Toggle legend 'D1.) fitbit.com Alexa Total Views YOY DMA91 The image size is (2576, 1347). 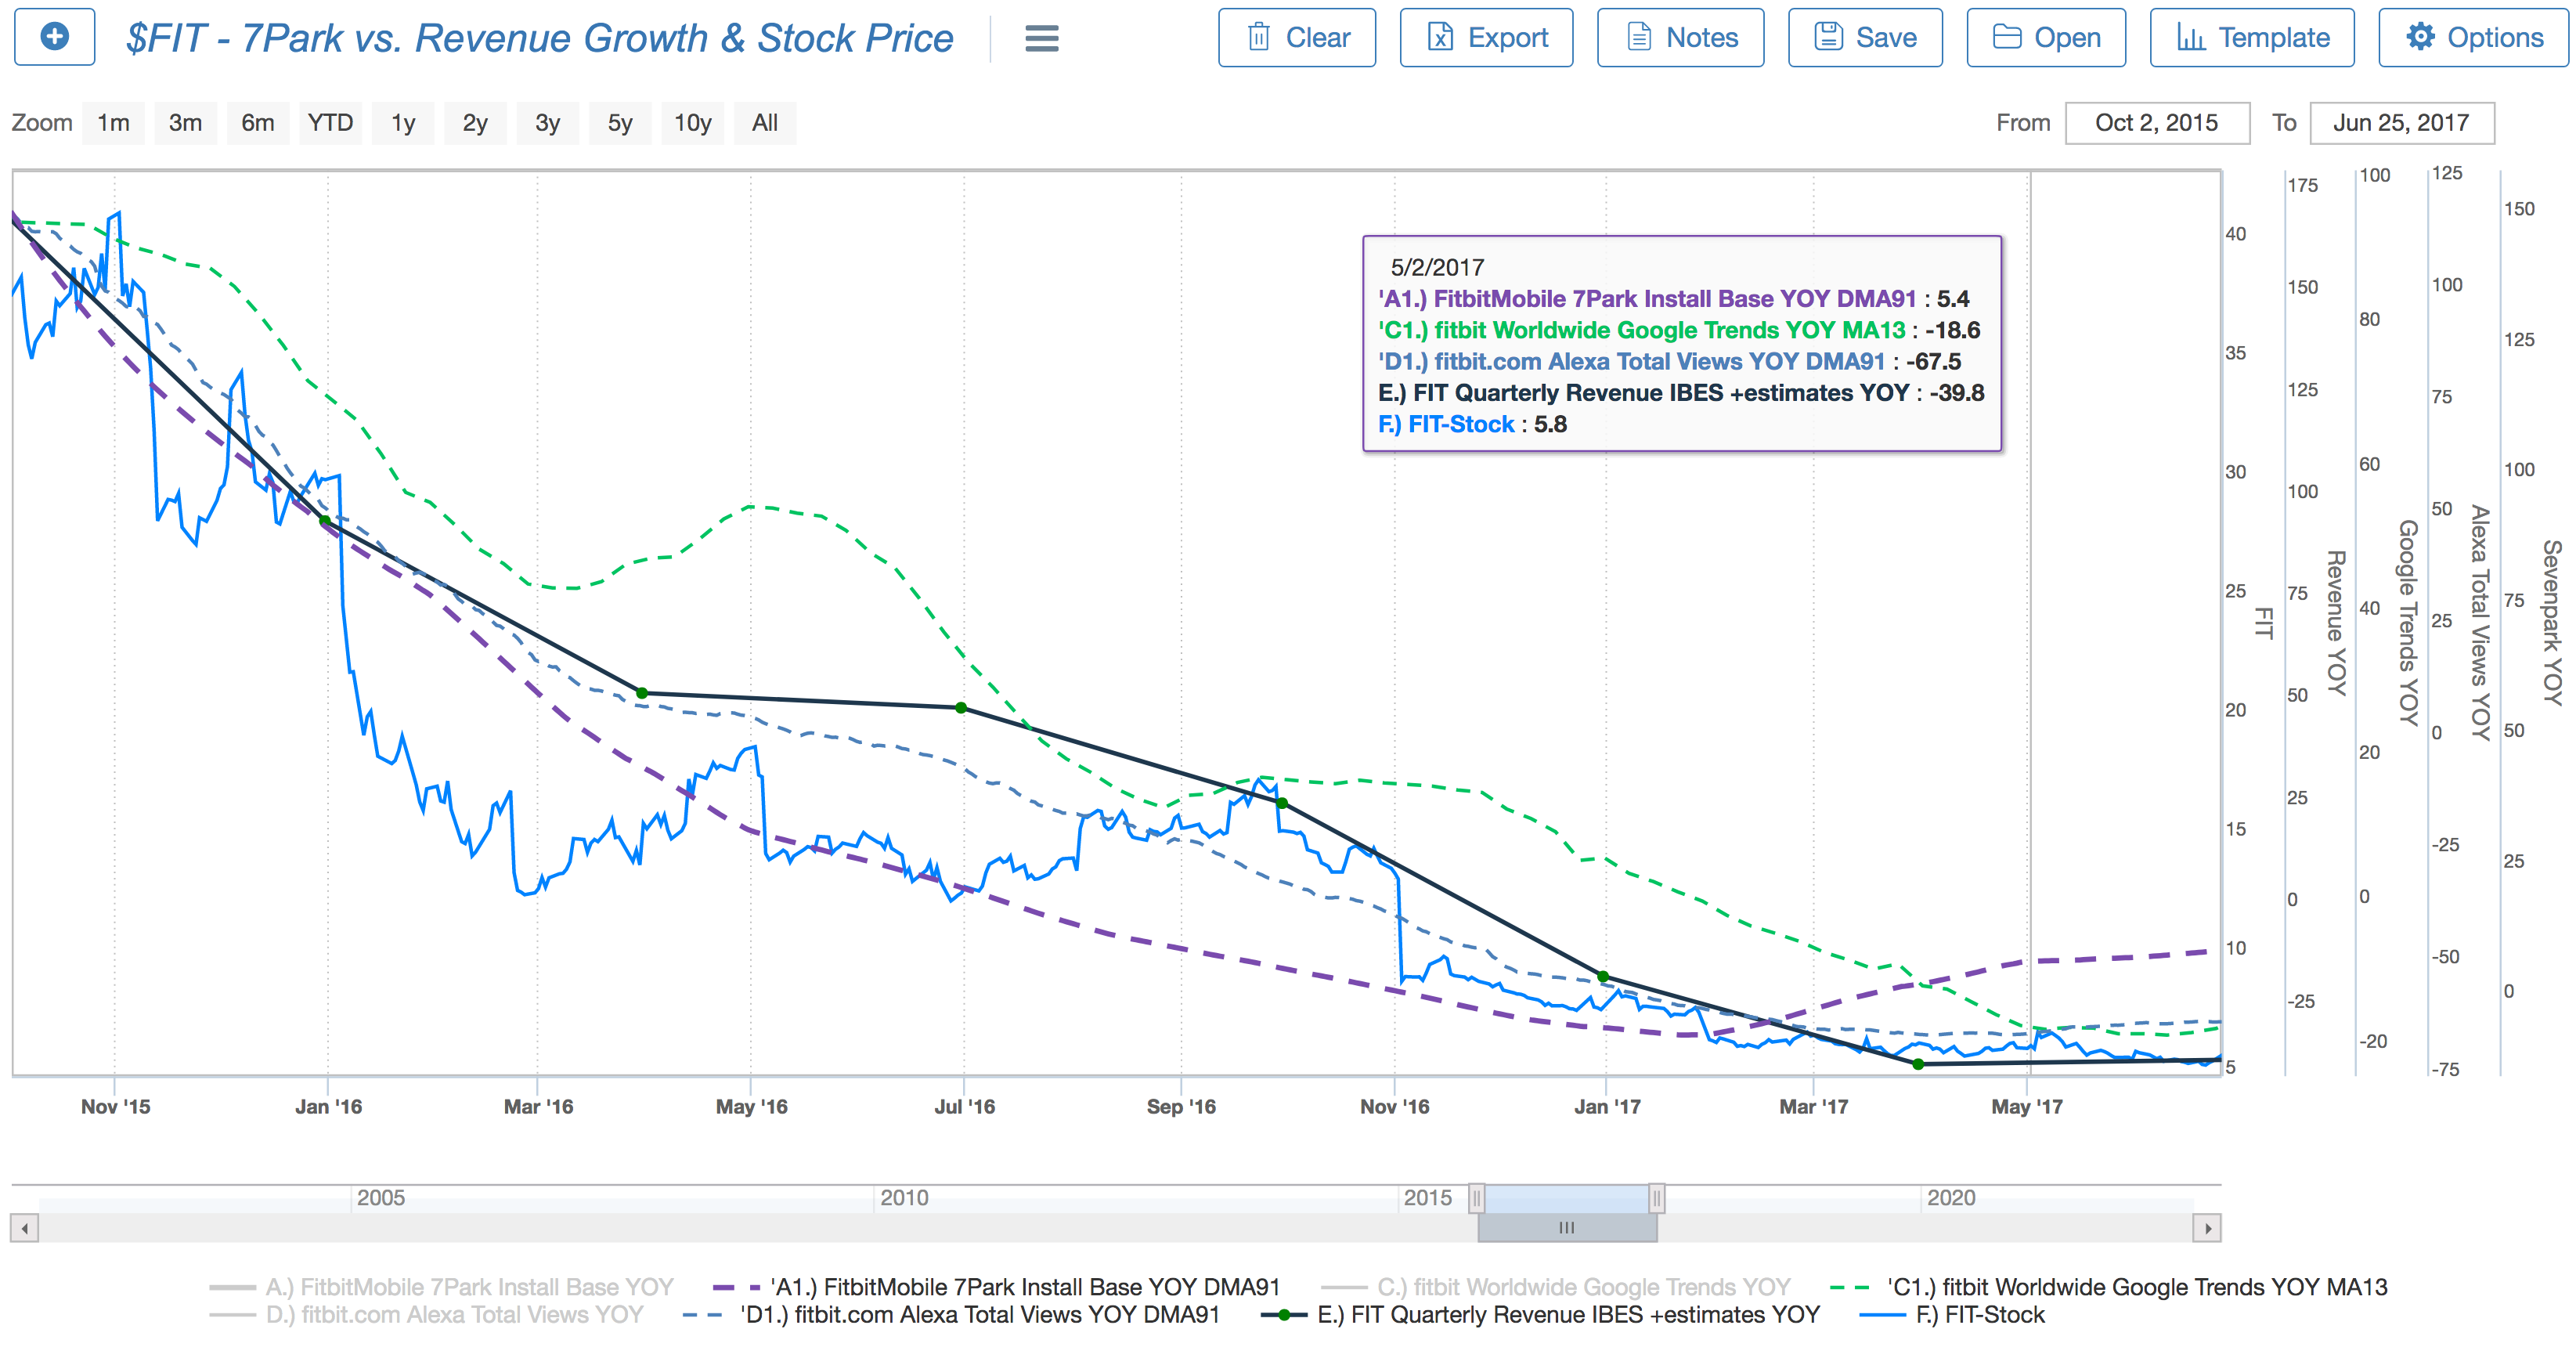pyautogui.click(x=951, y=1315)
